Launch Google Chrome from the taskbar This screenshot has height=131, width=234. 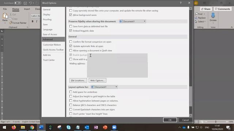[32, 127]
